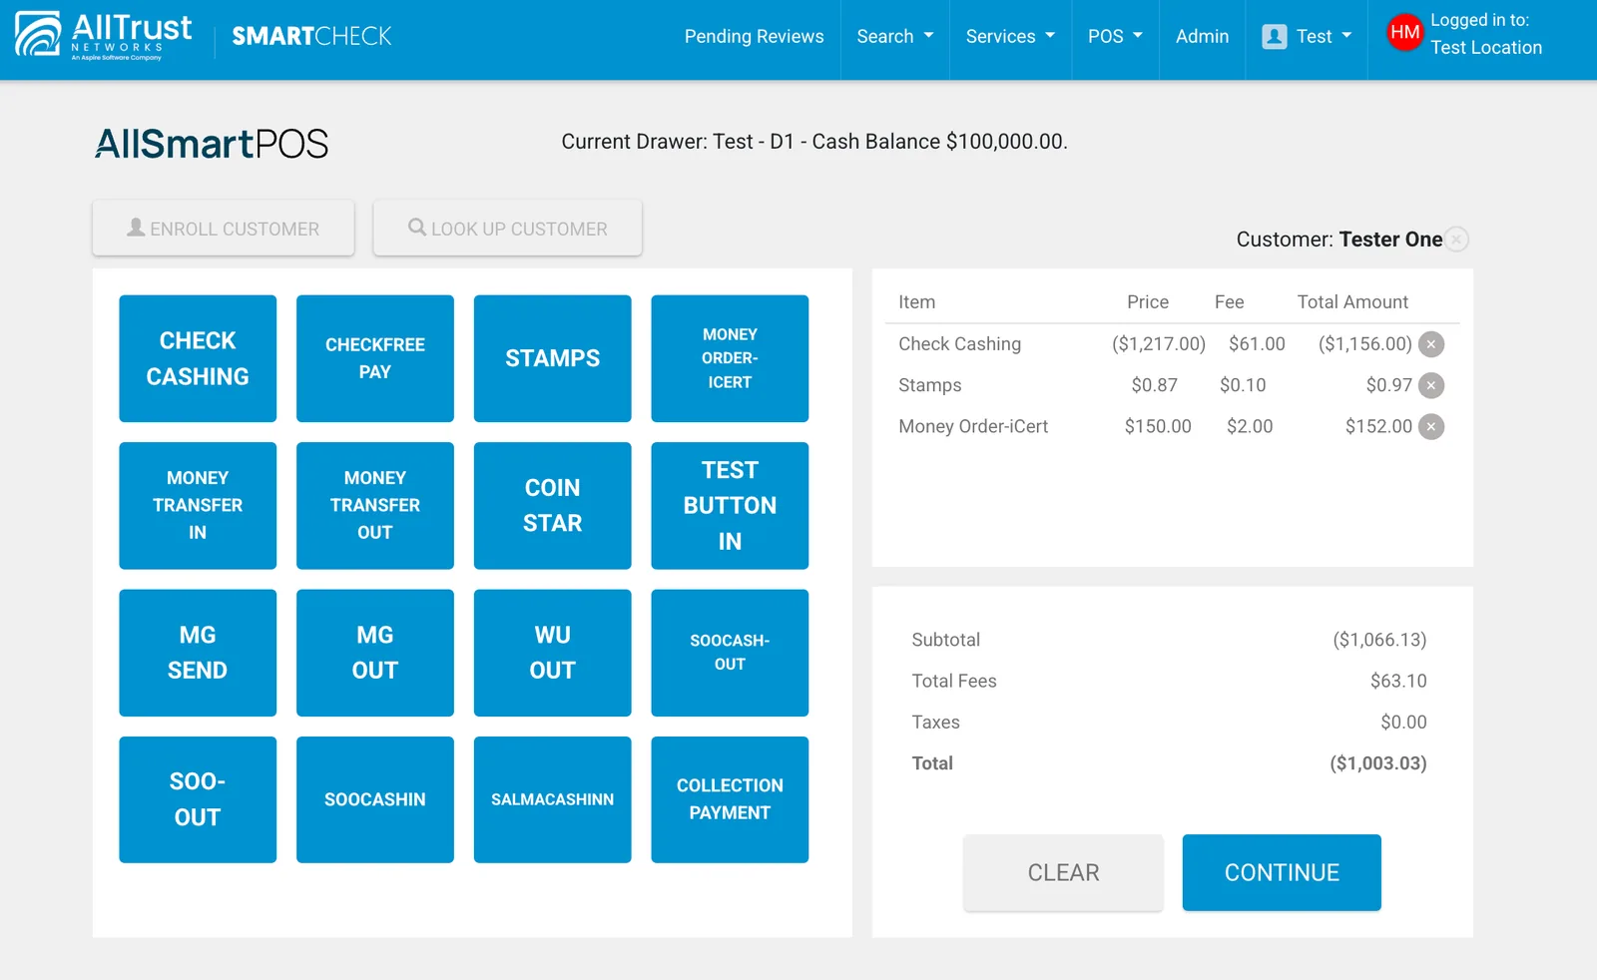Click the Test user profile icon
Screen dimensions: 1597x980
[1275, 37]
